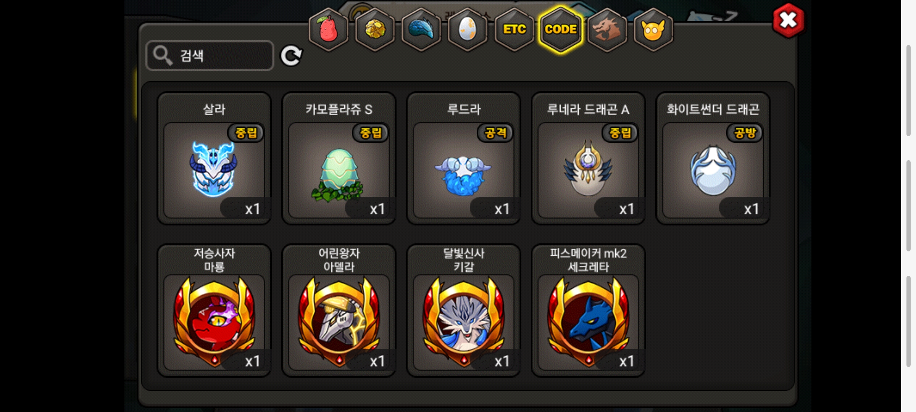Close the inventory window with red X
Screen dimensions: 916x412
tap(788, 21)
